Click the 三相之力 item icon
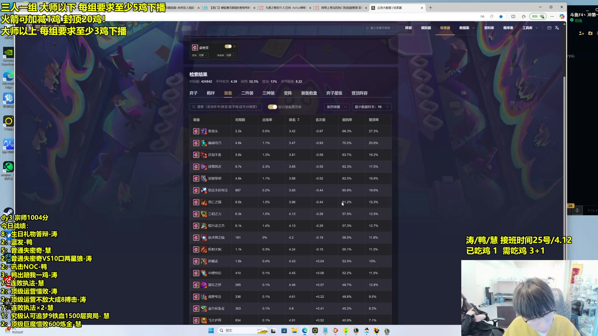 tap(204, 214)
